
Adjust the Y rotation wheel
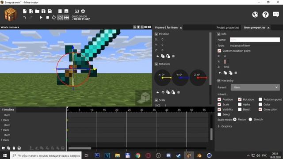180,78
